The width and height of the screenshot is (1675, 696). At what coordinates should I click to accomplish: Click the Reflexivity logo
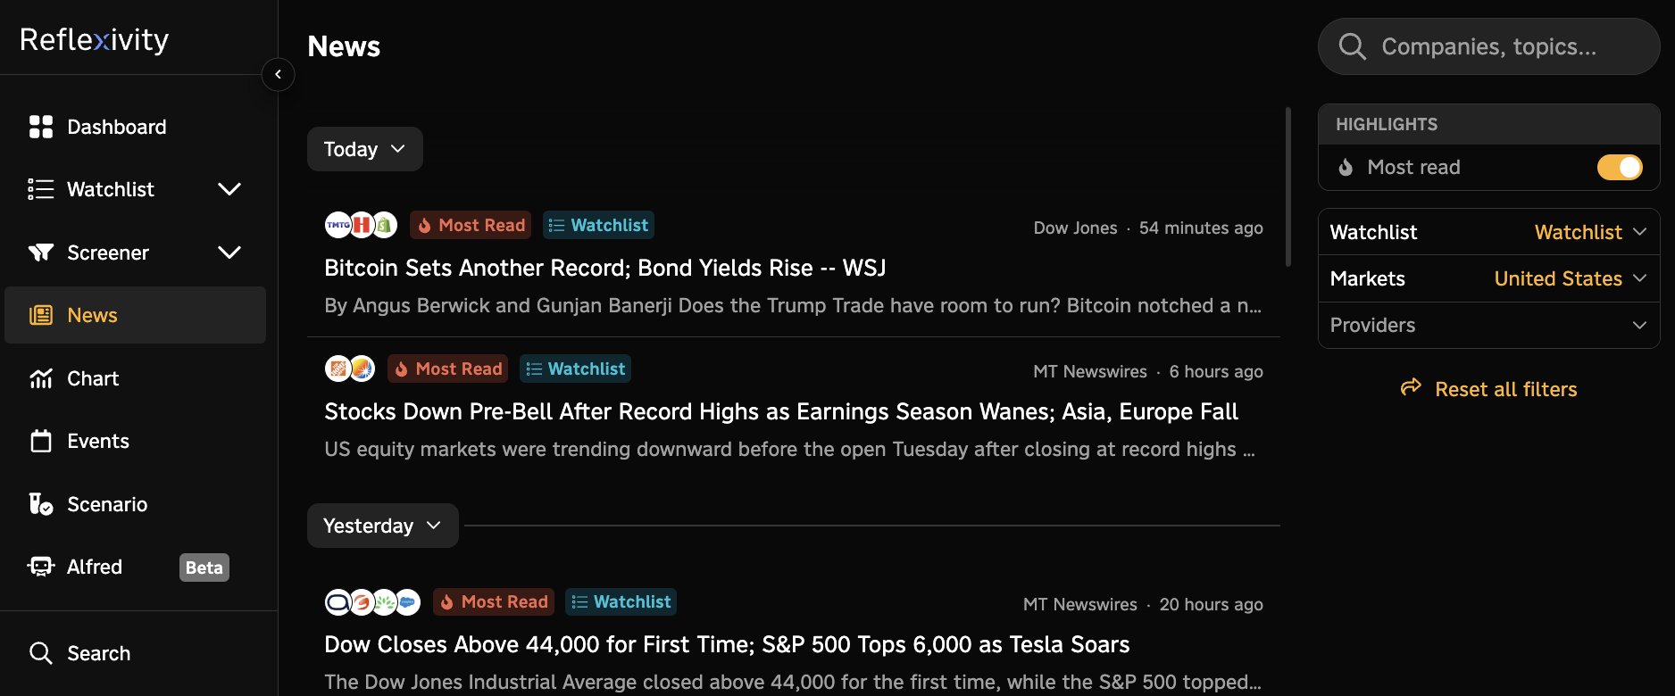tap(95, 39)
